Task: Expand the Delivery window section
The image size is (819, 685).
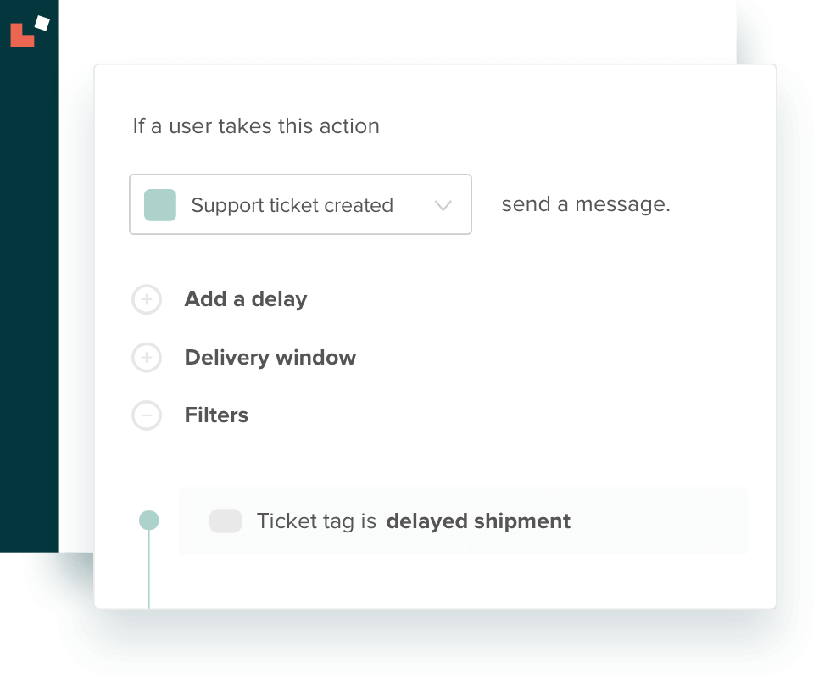Action: click(270, 358)
